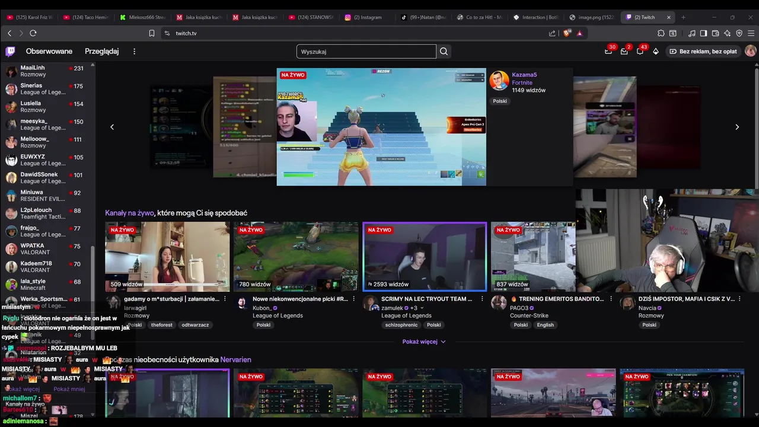Open the featured Kazama5 stream player

pyautogui.click(x=381, y=127)
